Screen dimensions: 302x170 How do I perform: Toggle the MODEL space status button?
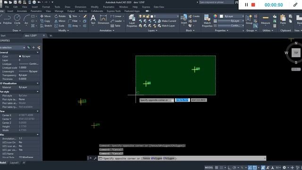[x=209, y=168]
